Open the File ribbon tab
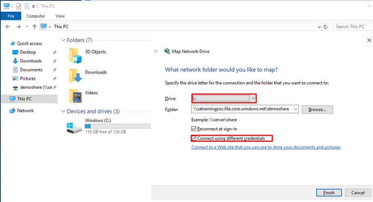The width and height of the screenshot is (373, 202). (11, 16)
